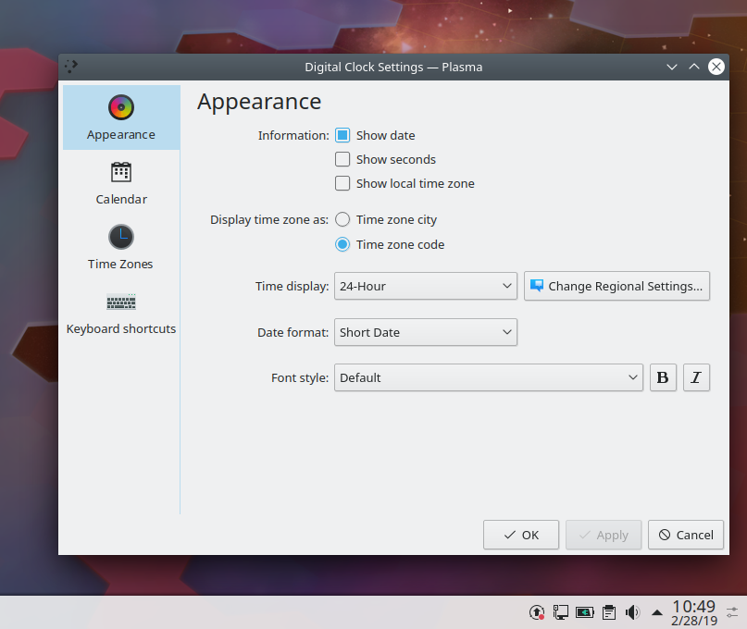Viewport: 747px width, 629px height.
Task: Open the clipboard tray icon
Action: tap(608, 612)
